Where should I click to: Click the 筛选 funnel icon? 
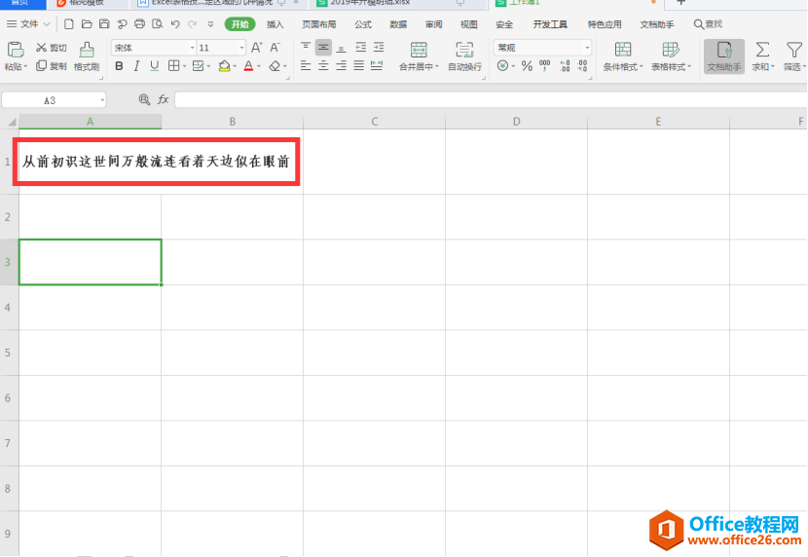click(x=794, y=50)
